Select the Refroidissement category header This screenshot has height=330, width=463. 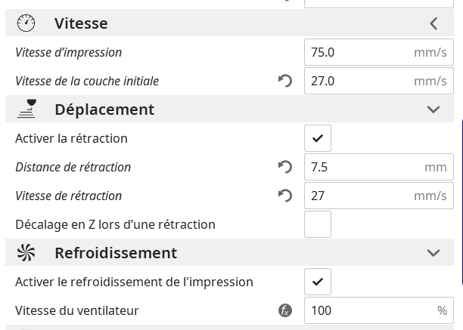(x=229, y=252)
